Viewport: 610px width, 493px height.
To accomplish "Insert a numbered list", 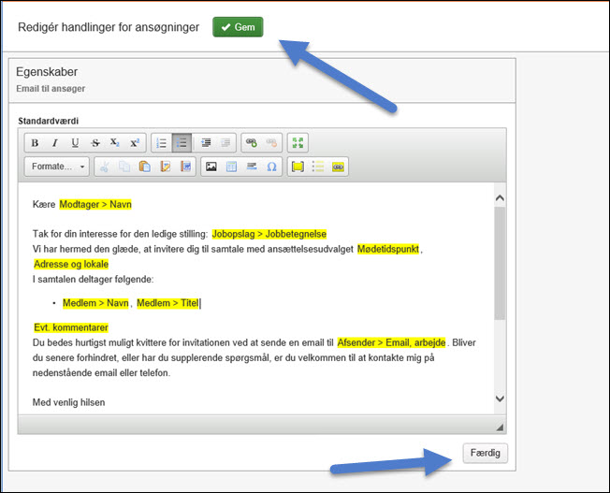I will (x=162, y=143).
